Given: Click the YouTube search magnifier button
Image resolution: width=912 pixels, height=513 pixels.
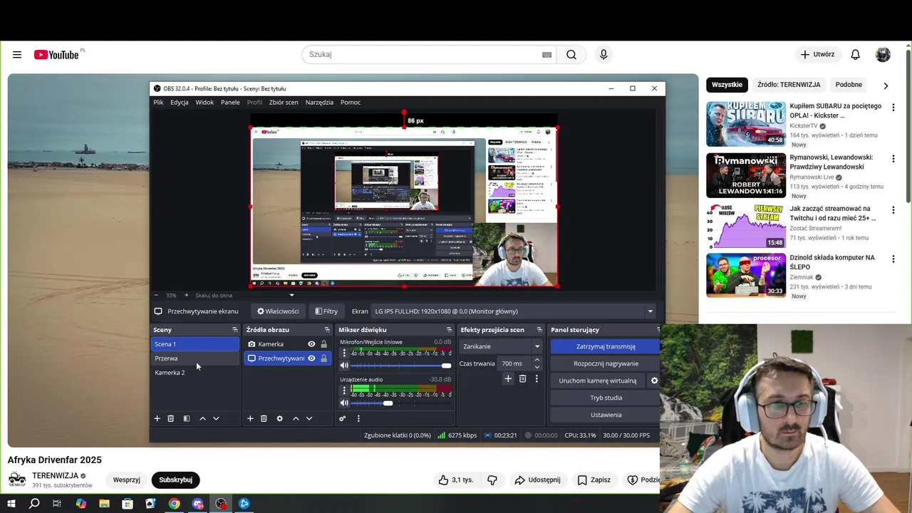Looking at the screenshot, I should tap(571, 55).
